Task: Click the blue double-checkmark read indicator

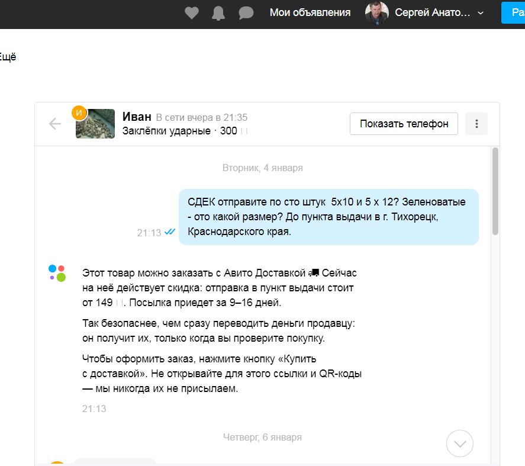Action: pyautogui.click(x=170, y=232)
